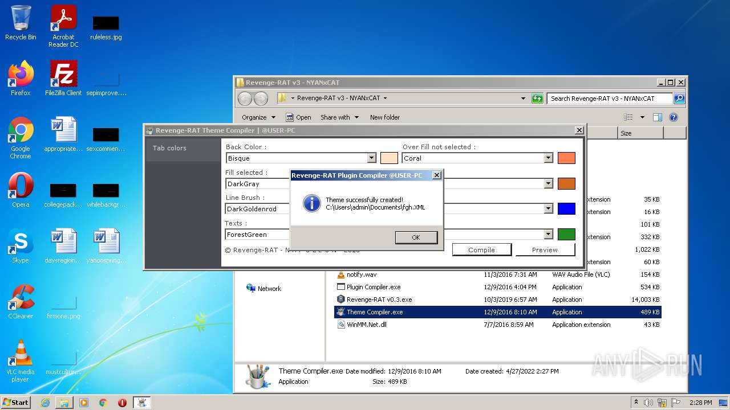
Task: Open the Skype desktop shortcut
Action: (21, 246)
